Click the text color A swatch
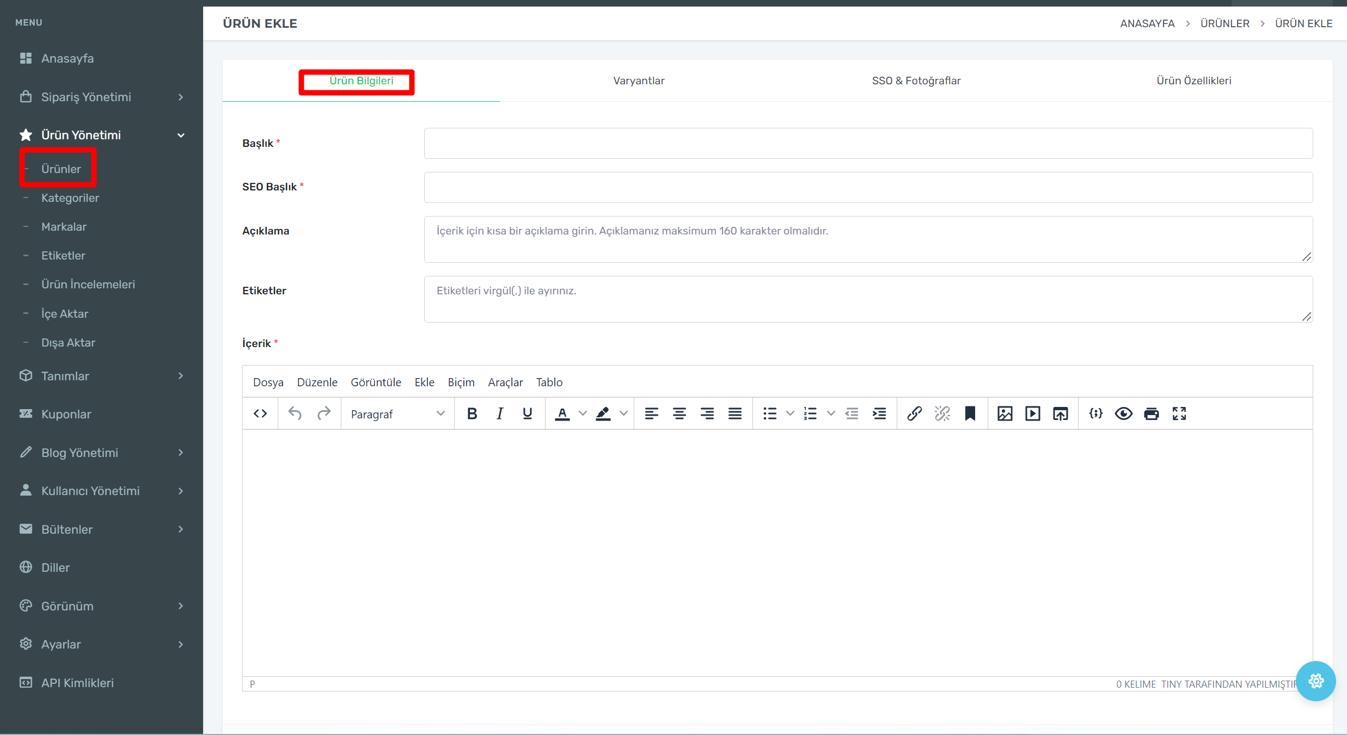 [x=562, y=414]
